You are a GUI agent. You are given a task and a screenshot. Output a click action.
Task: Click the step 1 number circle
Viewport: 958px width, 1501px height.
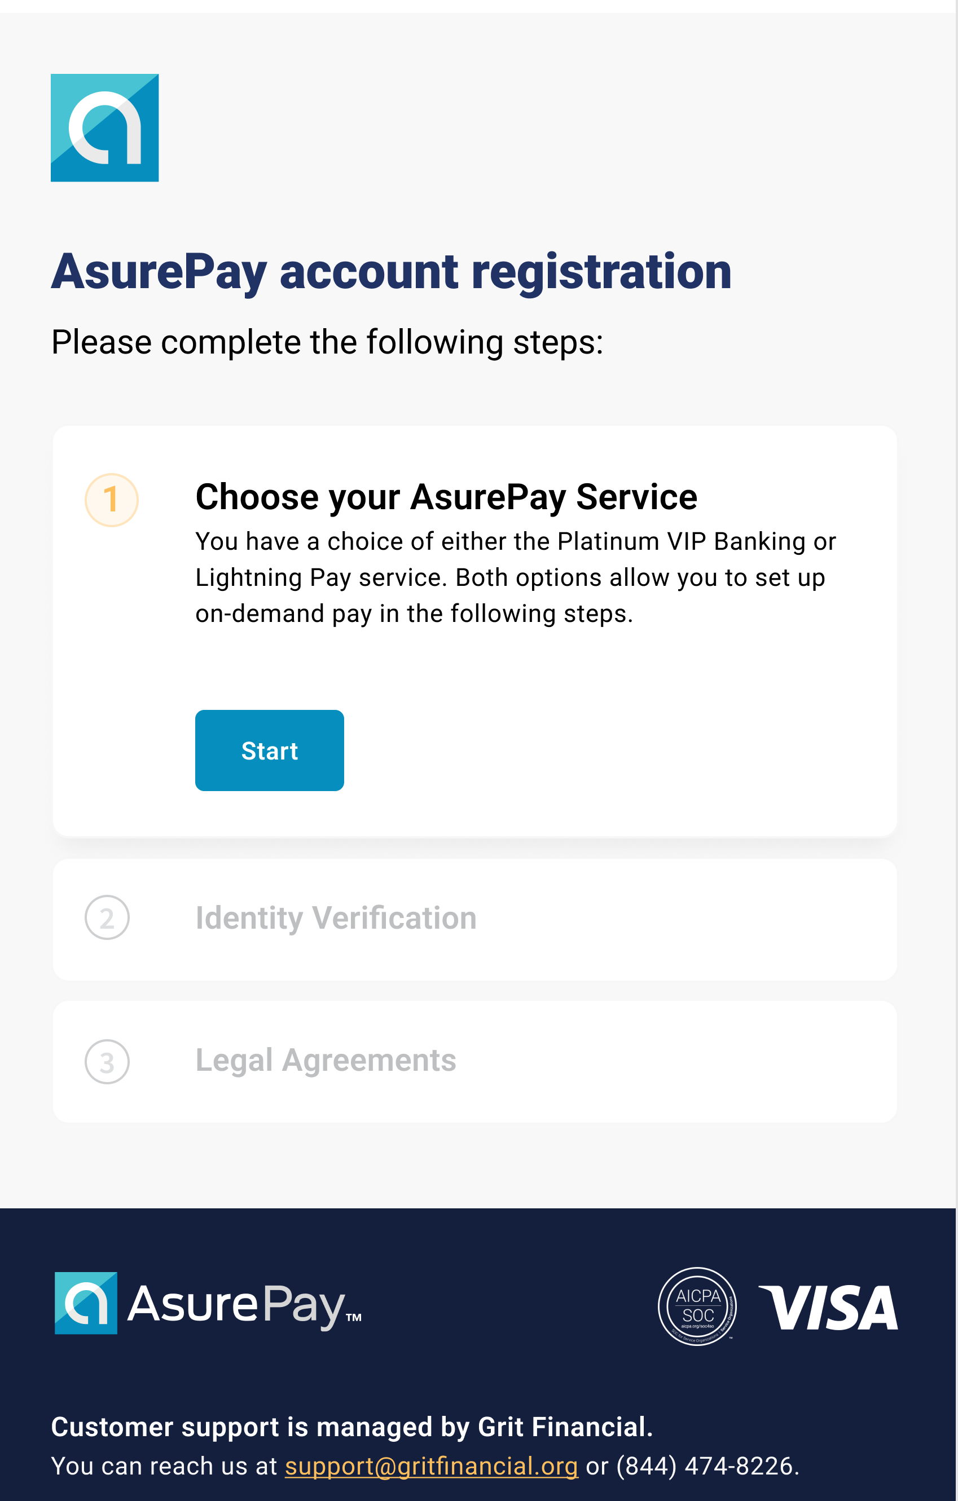[111, 500]
